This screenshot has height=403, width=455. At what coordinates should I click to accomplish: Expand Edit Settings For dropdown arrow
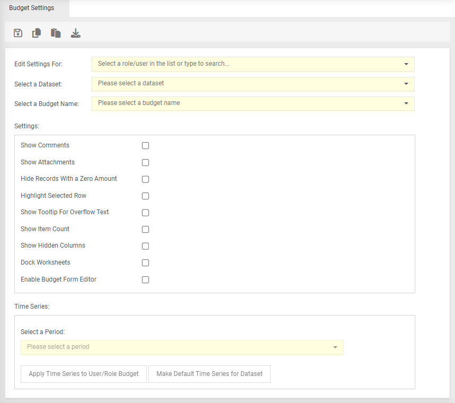pos(406,64)
